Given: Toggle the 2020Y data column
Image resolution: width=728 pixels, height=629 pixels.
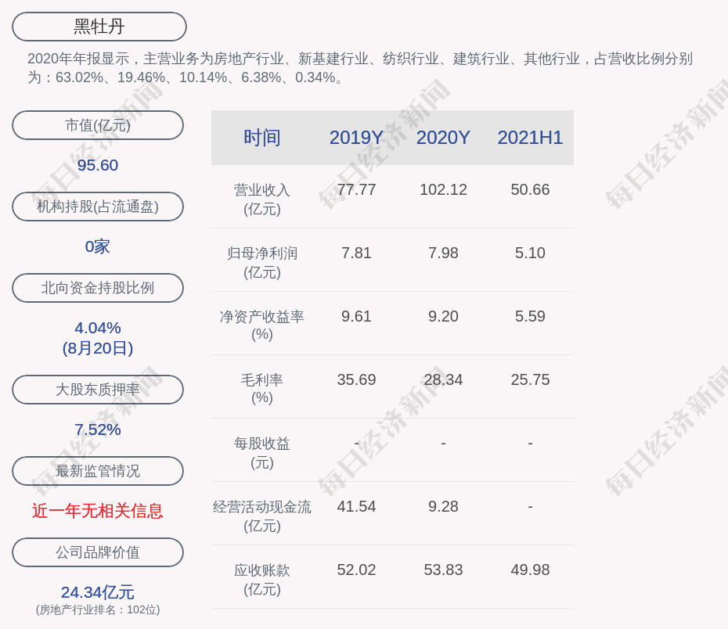Looking at the screenshot, I should 443,138.
